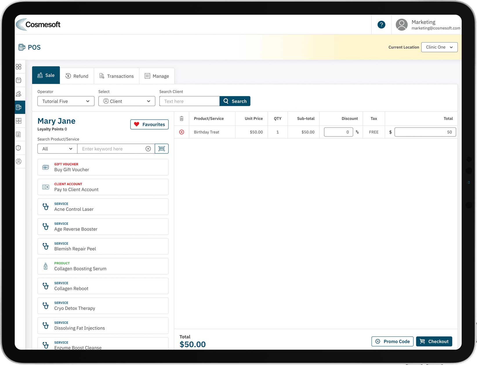The width and height of the screenshot is (477, 365).
Task: Open the dashboard grid icon in sidebar
Action: pyautogui.click(x=19, y=67)
